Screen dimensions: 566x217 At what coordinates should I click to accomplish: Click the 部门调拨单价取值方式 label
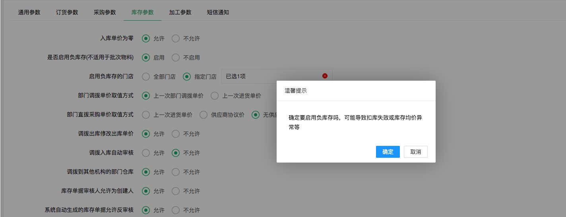pos(106,96)
